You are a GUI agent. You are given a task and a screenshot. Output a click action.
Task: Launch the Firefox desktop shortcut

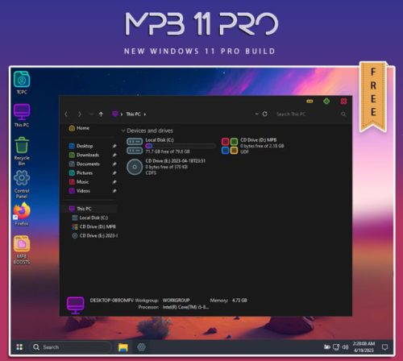(x=22, y=214)
